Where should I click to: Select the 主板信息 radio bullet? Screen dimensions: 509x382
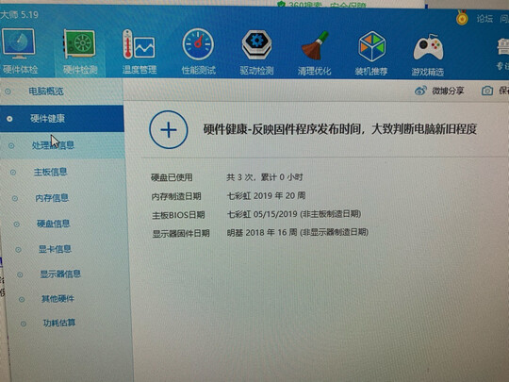[13, 173]
